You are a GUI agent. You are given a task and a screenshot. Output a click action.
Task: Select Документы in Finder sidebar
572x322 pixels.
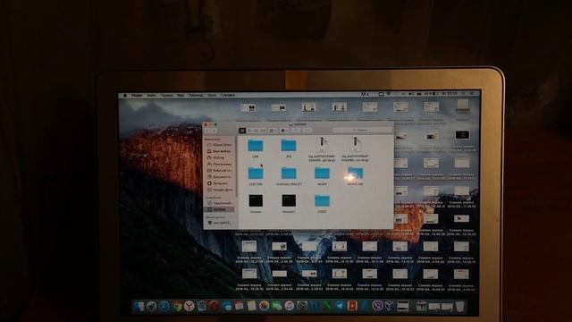click(x=219, y=177)
